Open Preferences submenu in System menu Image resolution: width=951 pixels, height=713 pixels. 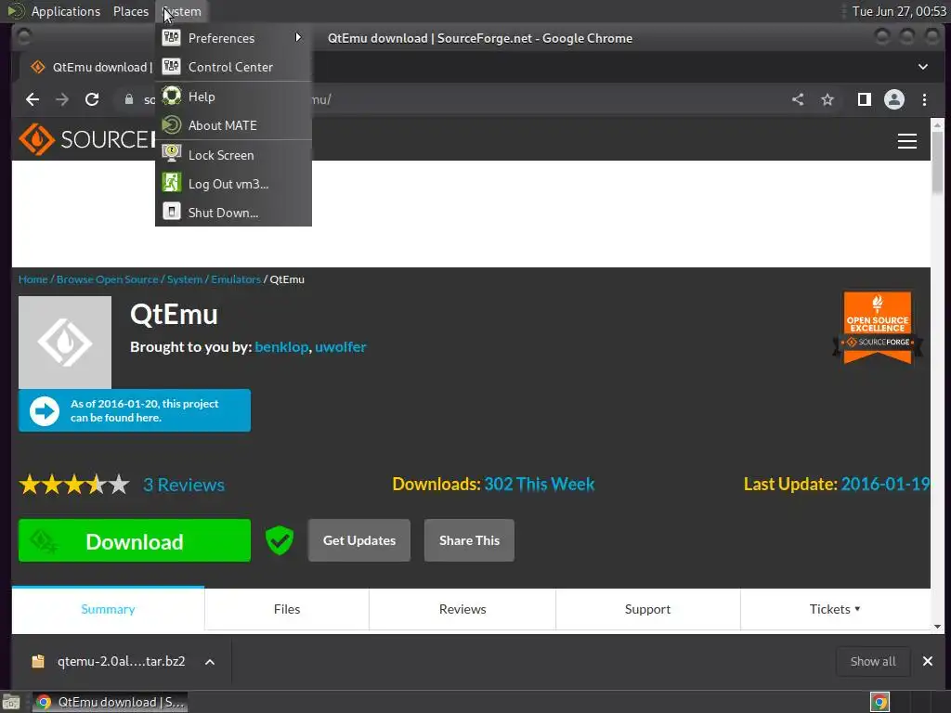233,38
